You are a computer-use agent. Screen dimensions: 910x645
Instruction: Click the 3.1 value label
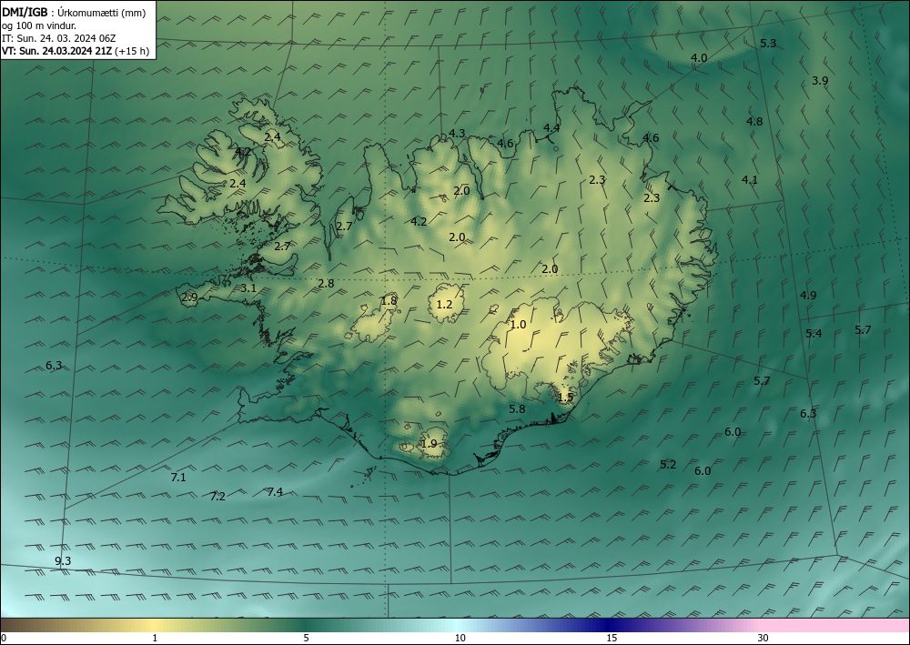pos(248,288)
